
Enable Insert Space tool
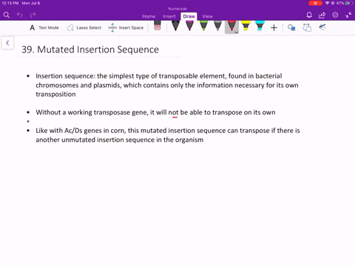pyautogui.click(x=126, y=27)
